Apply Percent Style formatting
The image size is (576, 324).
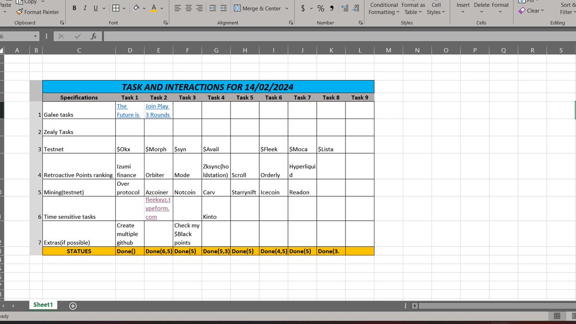click(x=321, y=8)
